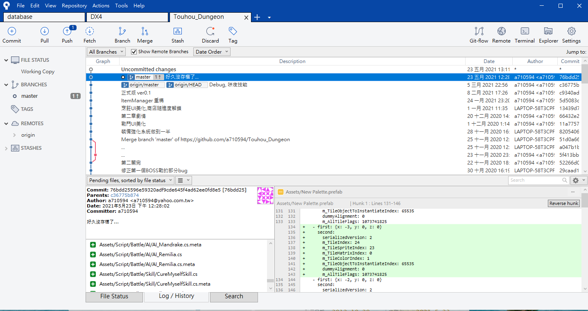This screenshot has height=311, width=588.
Task: Select Working Copy in sidebar
Action: pyautogui.click(x=38, y=72)
